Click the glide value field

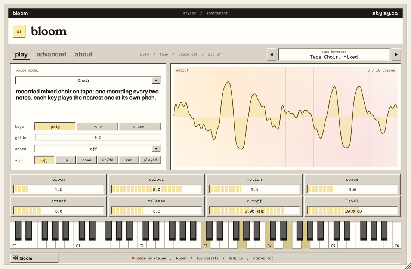(x=98, y=137)
